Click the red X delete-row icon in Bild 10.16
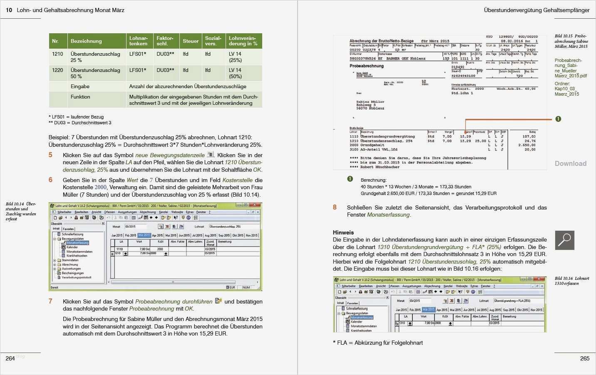 tap(452, 301)
